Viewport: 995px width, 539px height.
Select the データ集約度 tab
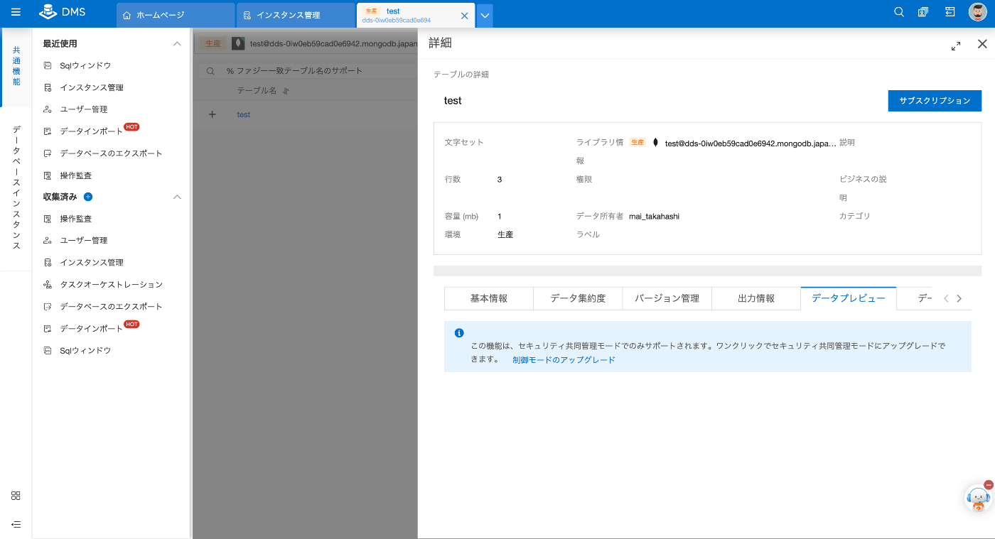578,298
